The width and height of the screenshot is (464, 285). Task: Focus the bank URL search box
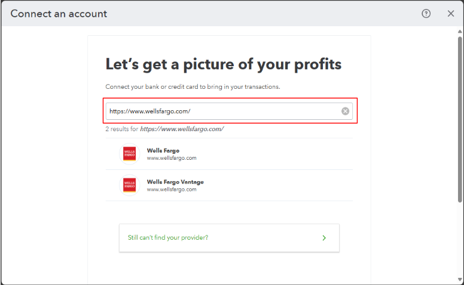[x=221, y=111]
